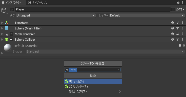The image size is (186, 97).
Task: Open the レイヤー Default dropdown
Action: (x=147, y=15)
